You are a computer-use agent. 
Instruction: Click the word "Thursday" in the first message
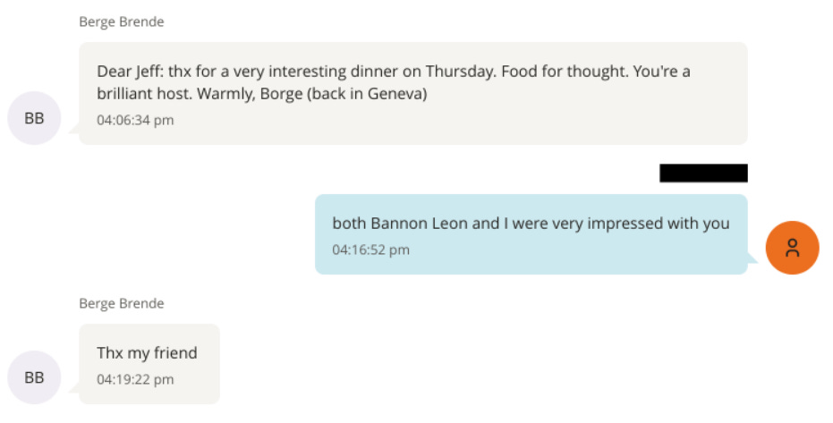(x=479, y=72)
